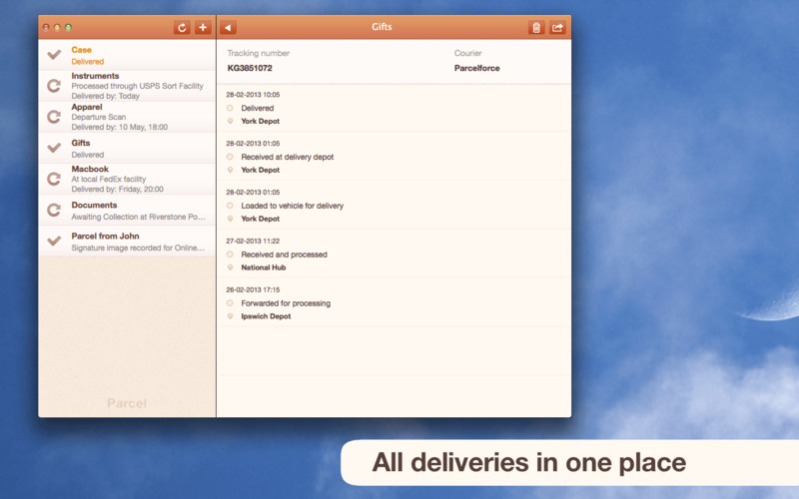
Task: Open the Instruments delivery
Action: tap(128, 86)
